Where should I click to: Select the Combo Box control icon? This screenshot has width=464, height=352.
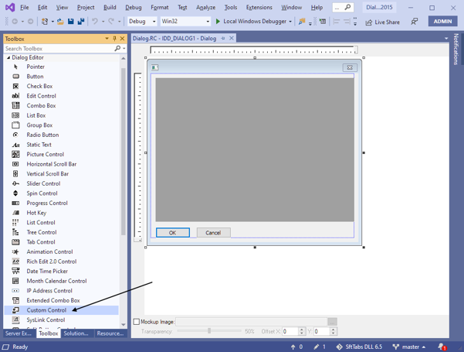pos(15,105)
